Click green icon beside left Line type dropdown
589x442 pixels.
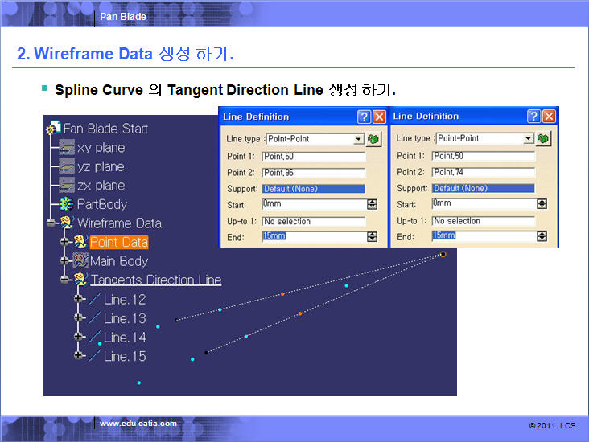point(373,139)
